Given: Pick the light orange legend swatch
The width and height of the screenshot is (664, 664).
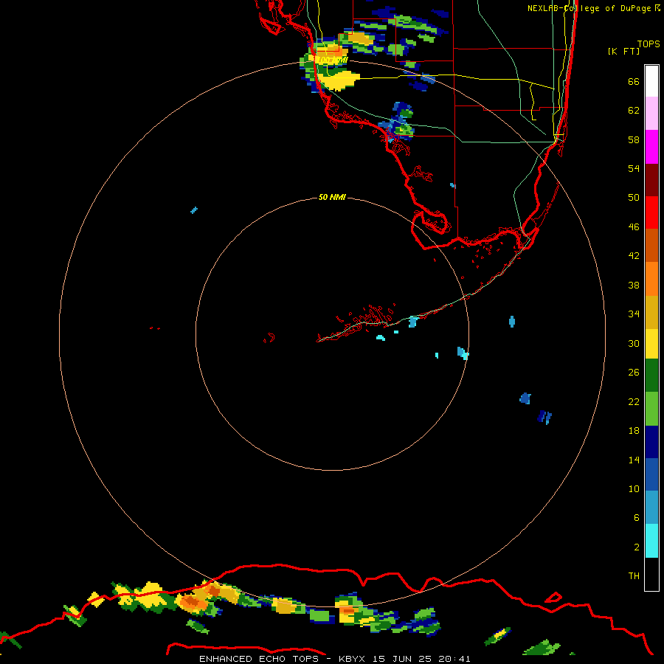Looking at the screenshot, I should tap(651, 279).
